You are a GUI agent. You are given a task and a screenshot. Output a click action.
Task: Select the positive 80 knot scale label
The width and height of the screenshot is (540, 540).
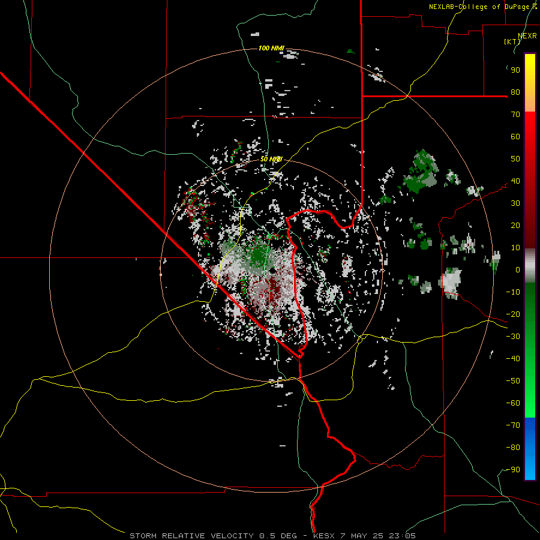(515, 92)
